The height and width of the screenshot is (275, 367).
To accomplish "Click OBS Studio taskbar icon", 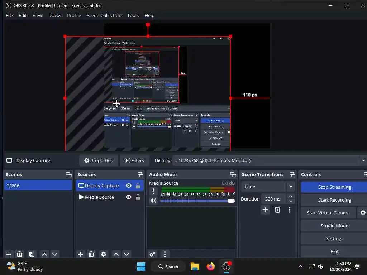I will pos(227,266).
